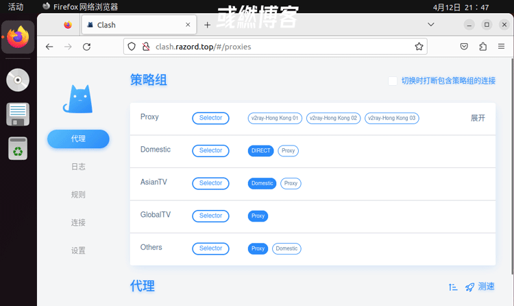Select Proxy option in AsianTV group
The image size is (514, 306).
291,183
